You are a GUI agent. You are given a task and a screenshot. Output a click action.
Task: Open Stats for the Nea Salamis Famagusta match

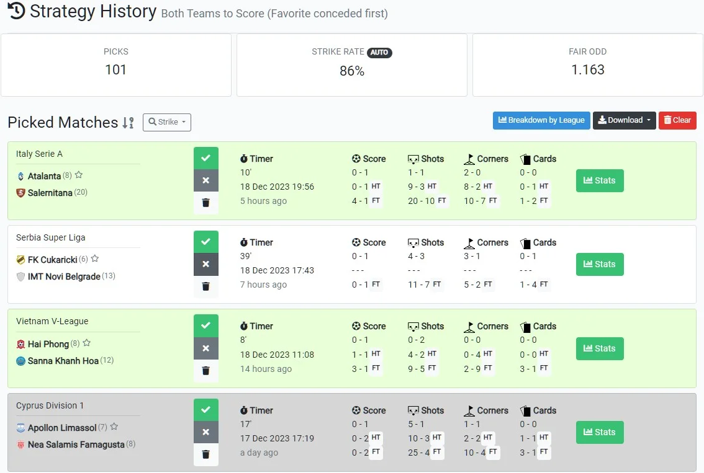coord(599,432)
